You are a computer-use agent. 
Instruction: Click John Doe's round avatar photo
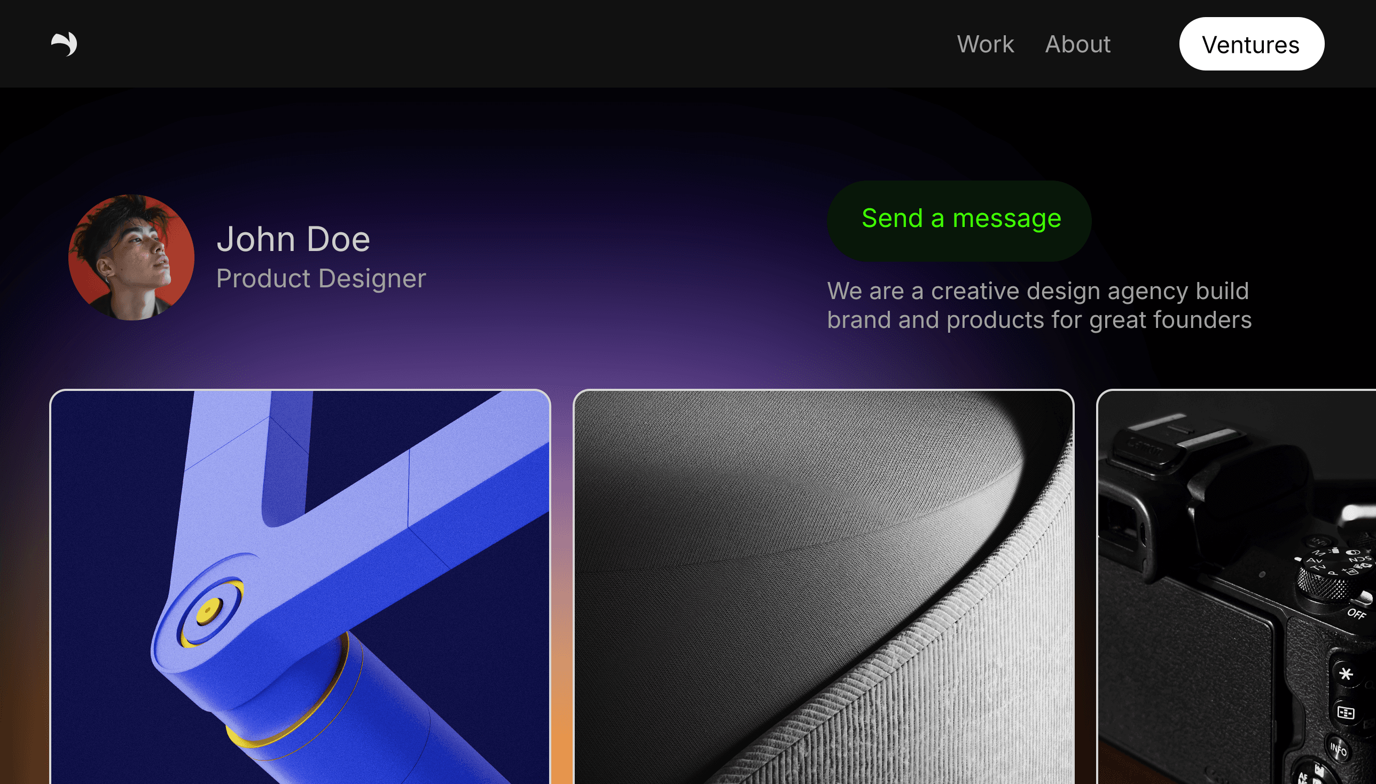point(131,257)
